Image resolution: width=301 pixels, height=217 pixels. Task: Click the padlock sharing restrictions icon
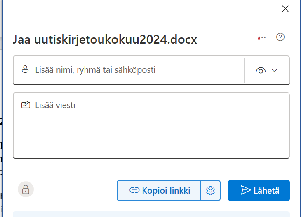[x=26, y=189]
